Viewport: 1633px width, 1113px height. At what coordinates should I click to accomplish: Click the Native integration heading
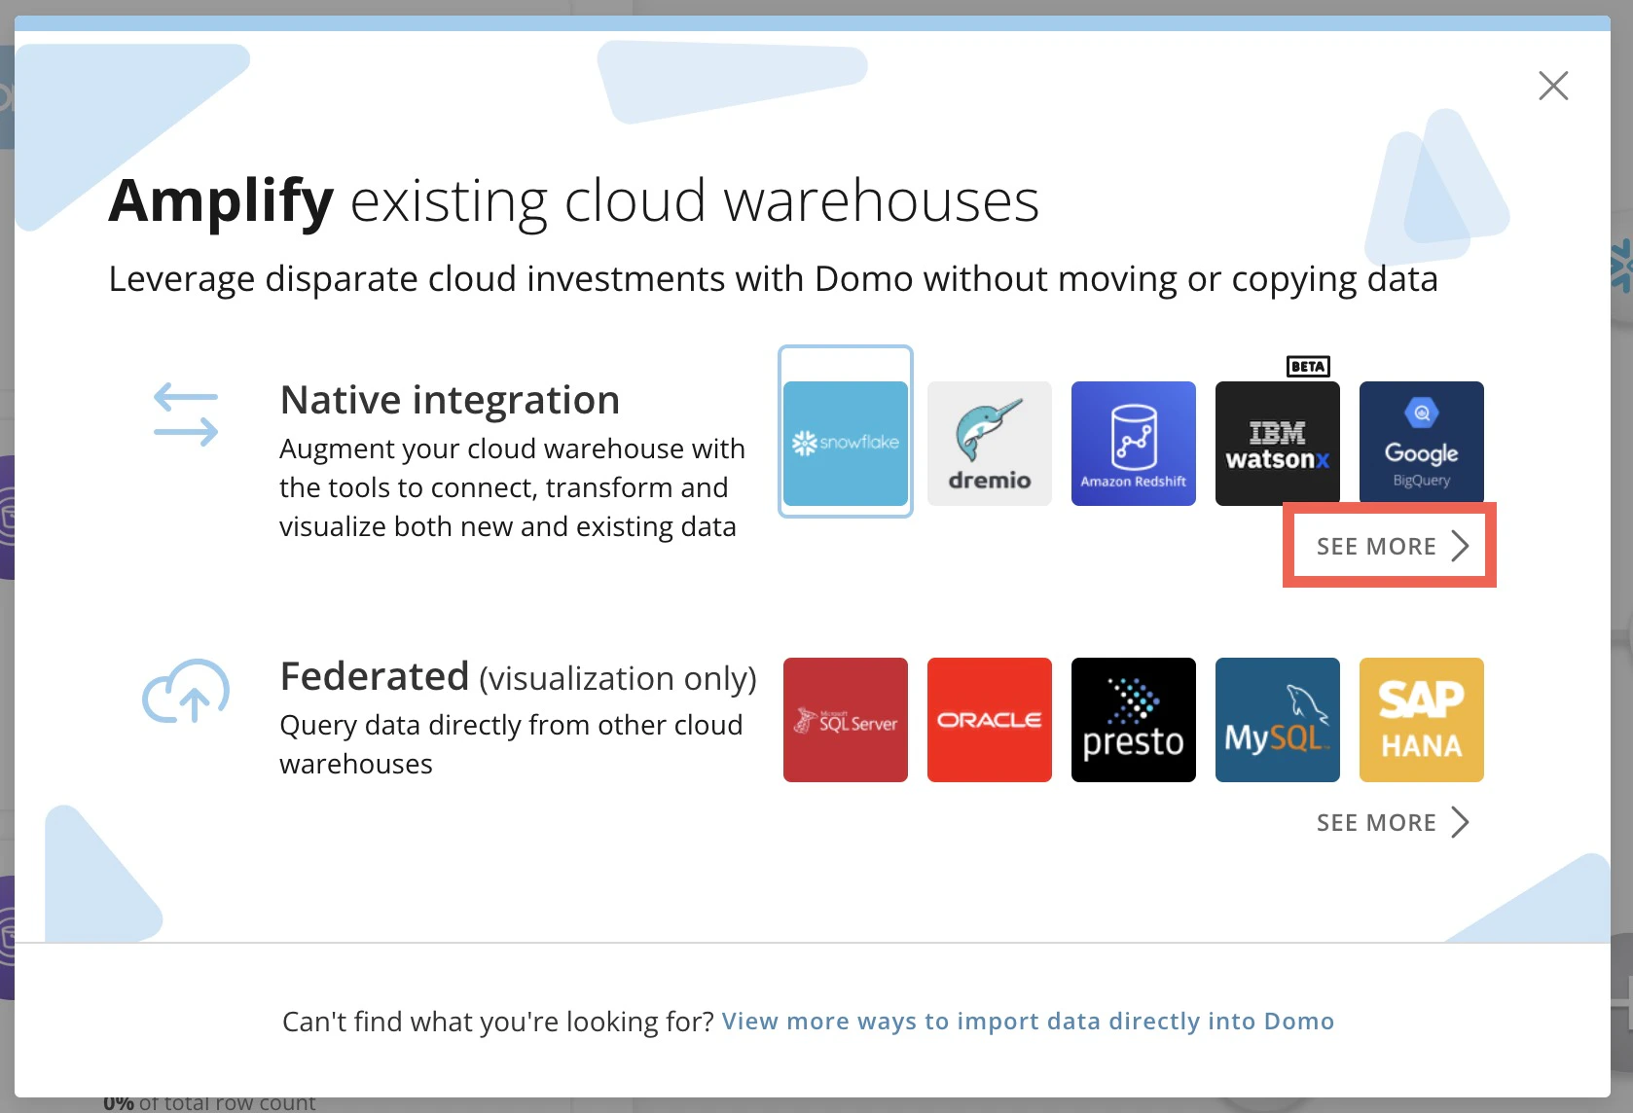click(x=450, y=400)
